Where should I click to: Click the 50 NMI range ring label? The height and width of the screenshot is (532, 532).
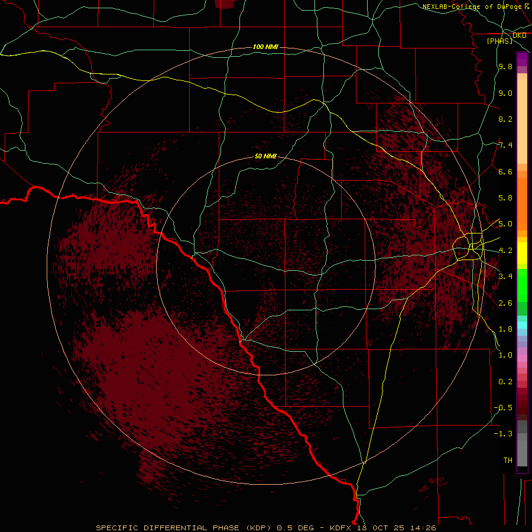click(x=265, y=156)
